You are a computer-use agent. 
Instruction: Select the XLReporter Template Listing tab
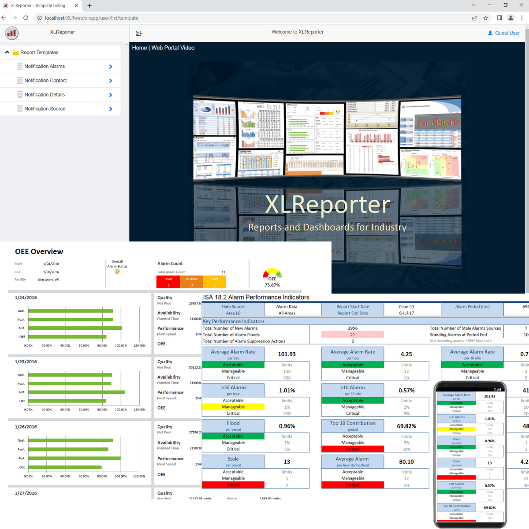pyautogui.click(x=41, y=6)
